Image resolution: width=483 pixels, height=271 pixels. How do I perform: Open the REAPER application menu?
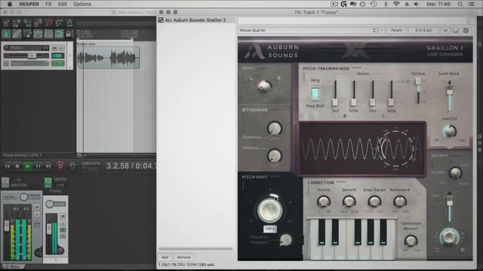[29, 4]
